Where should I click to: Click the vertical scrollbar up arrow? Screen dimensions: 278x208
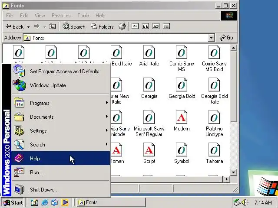[234, 48]
